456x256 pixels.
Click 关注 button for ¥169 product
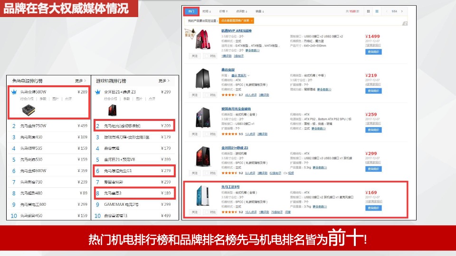[x=195, y=212]
